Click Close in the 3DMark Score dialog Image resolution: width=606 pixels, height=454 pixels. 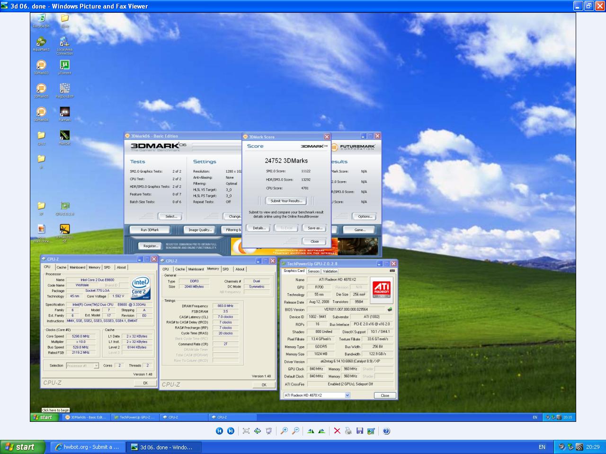(x=314, y=241)
